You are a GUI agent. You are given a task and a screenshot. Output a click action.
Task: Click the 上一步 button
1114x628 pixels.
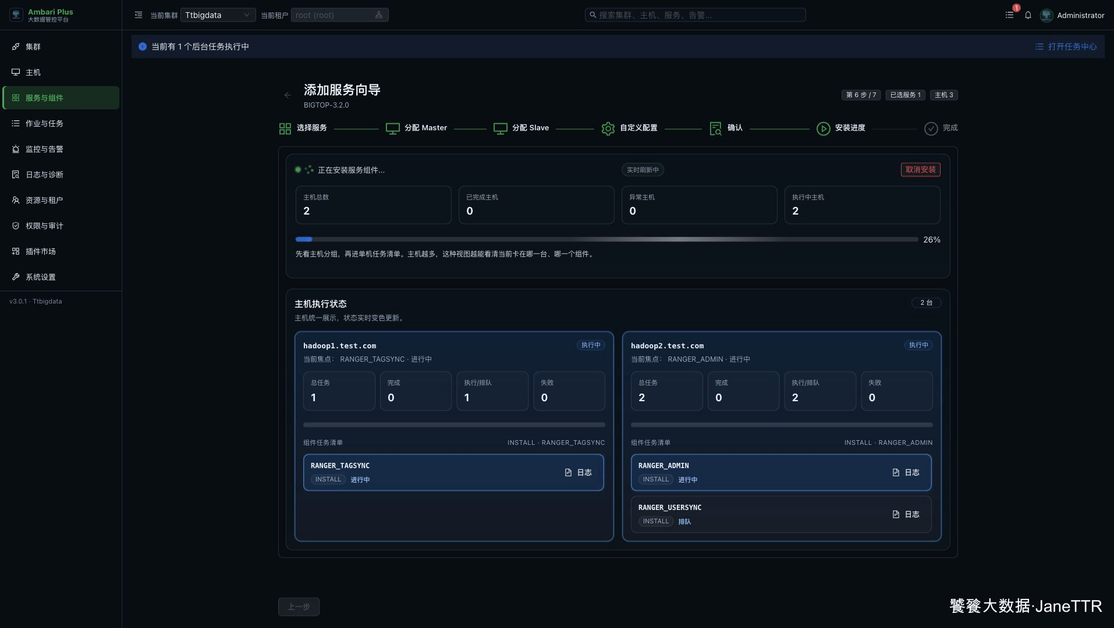click(299, 607)
